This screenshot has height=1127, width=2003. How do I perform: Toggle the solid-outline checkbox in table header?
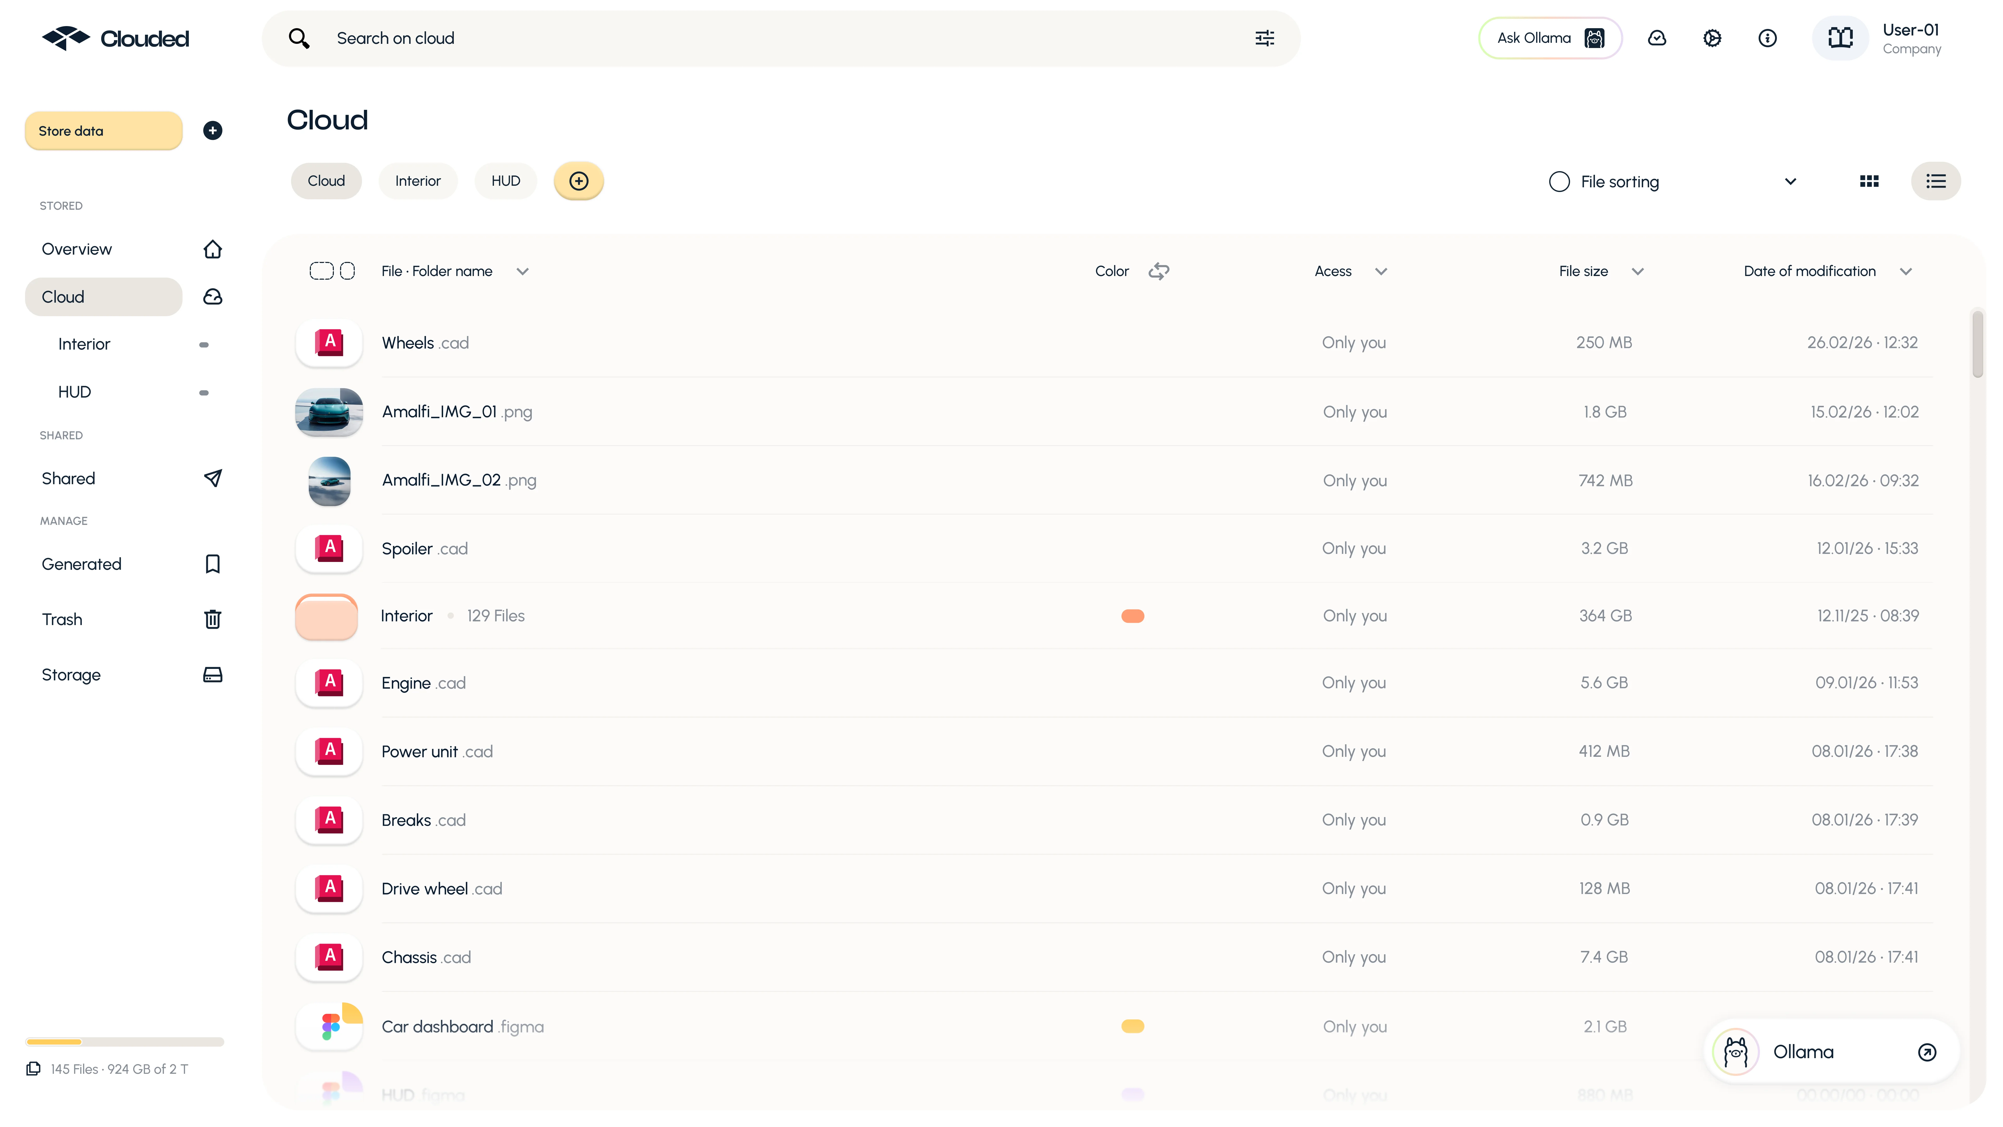coord(348,271)
